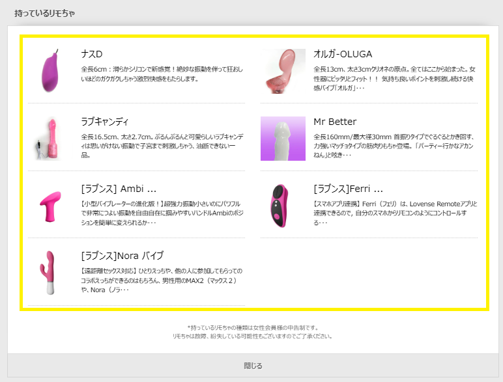Click the オルガ-OLUGA product image
Image resolution: width=503 pixels, height=382 pixels.
click(x=283, y=71)
